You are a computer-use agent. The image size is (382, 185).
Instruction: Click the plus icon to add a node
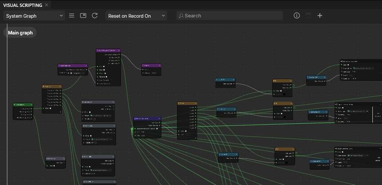coord(320,15)
